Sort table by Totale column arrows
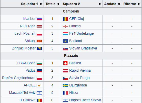The image size is (142, 103). [x=58, y=4]
